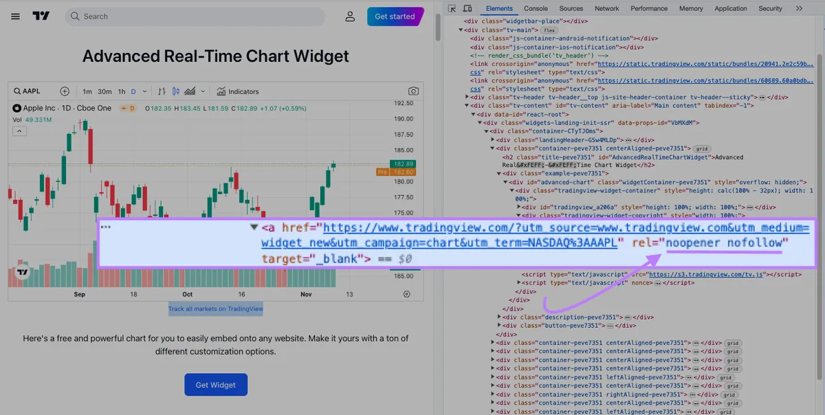Click the TradingView logo in header
The height and width of the screenshot is (415, 825).
click(41, 16)
